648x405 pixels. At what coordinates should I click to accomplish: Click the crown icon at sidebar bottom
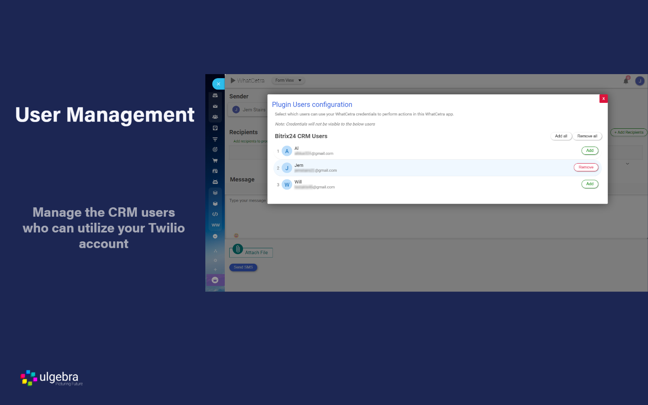coord(215,280)
